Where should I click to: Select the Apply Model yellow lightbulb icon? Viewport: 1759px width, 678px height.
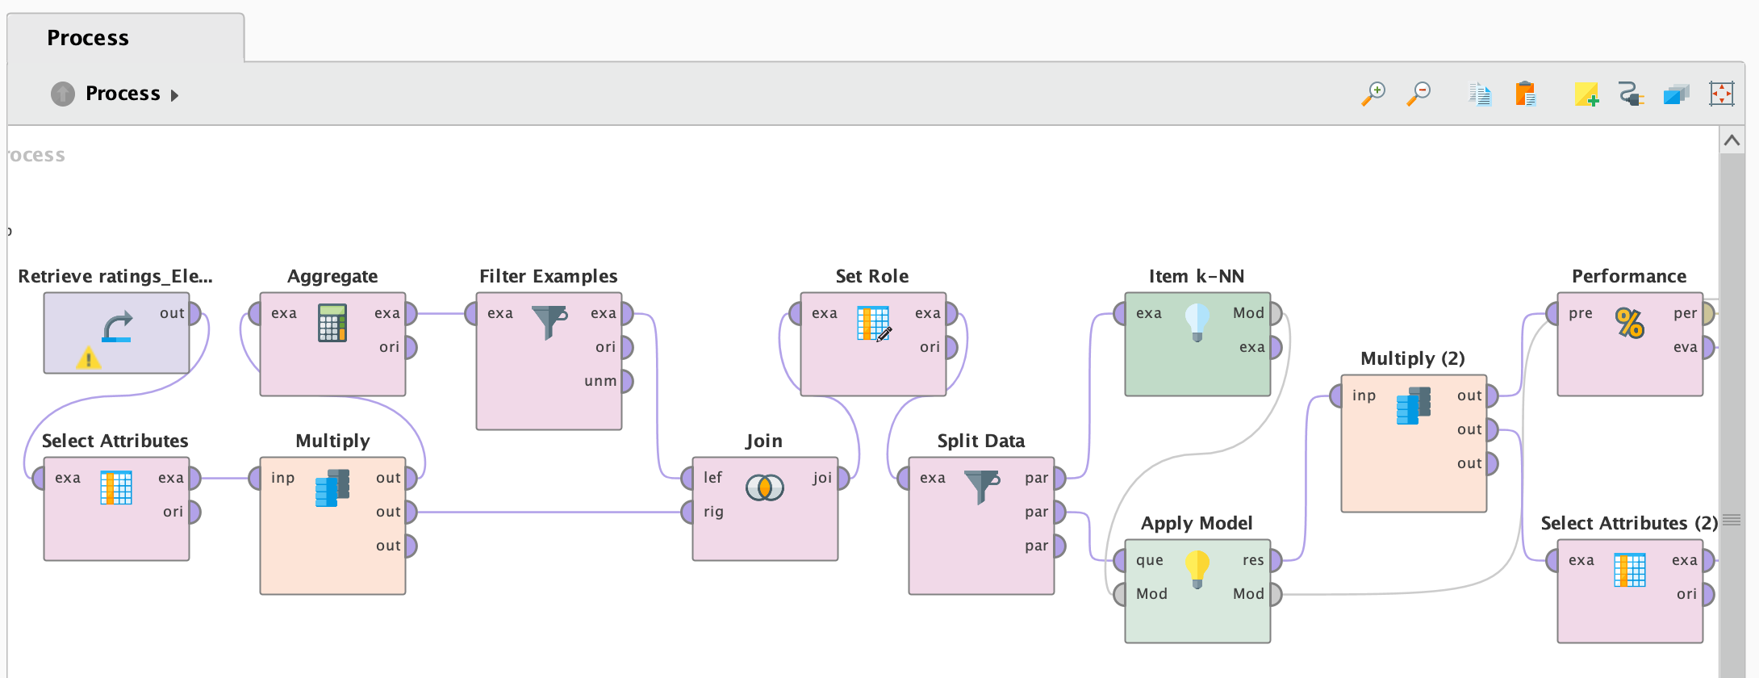[x=1197, y=569]
